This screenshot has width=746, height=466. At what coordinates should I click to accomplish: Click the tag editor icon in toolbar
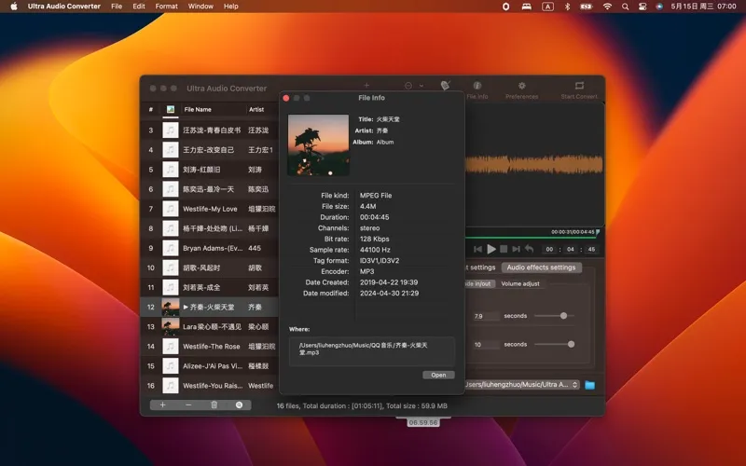(x=446, y=85)
